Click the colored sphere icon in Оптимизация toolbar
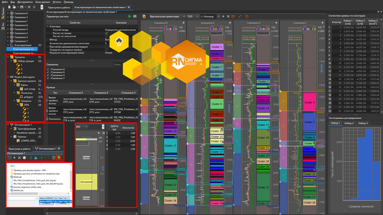 click(58, 158)
